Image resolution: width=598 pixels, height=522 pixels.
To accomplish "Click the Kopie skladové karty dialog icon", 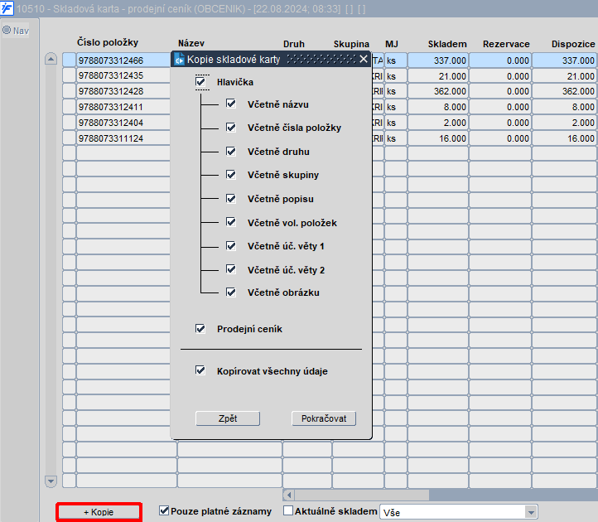I will pos(179,60).
